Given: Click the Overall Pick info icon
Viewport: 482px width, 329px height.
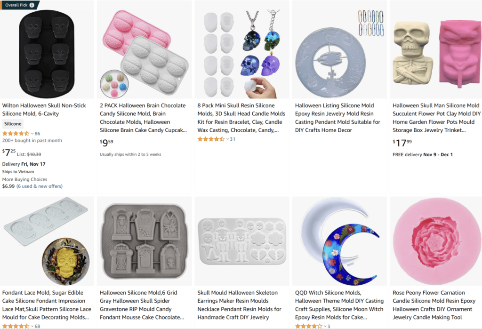Looking at the screenshot, I should (x=32, y=5).
